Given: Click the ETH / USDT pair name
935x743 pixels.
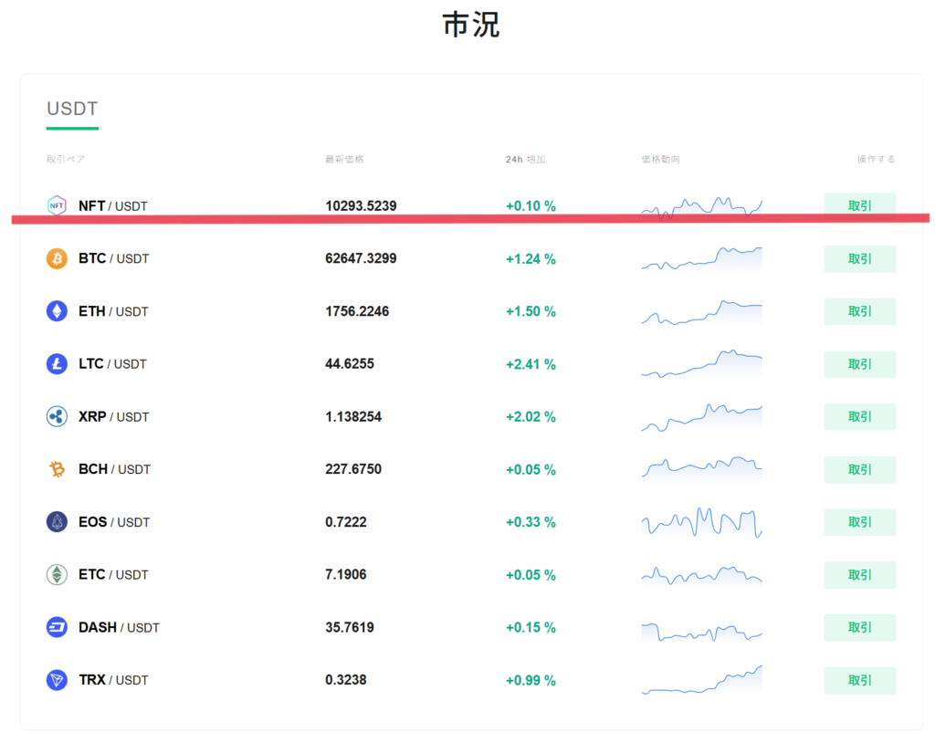Looking at the screenshot, I should (113, 311).
